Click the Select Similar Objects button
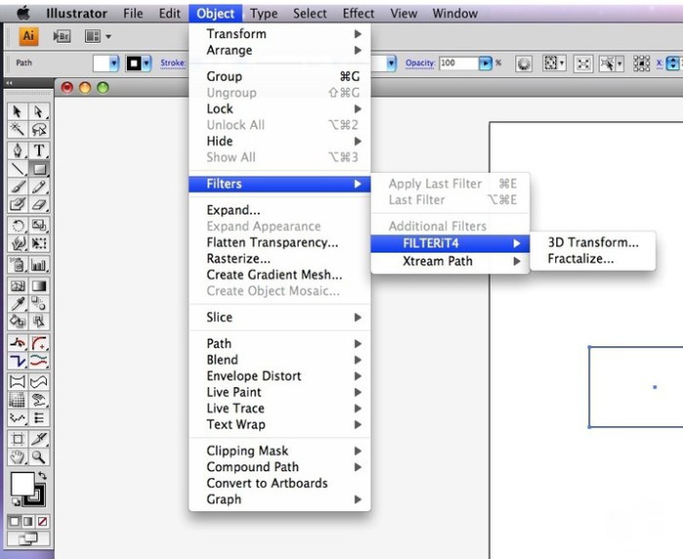The width and height of the screenshot is (683, 559). [x=611, y=63]
